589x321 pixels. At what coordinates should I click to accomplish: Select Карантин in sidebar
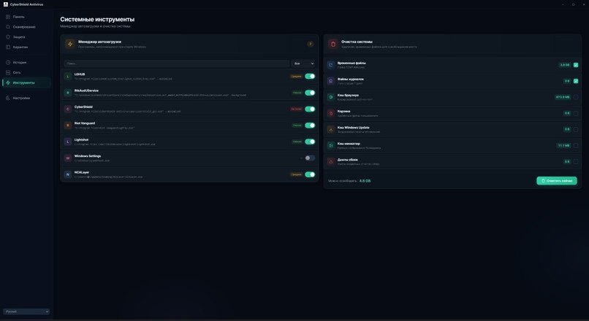(x=26, y=47)
